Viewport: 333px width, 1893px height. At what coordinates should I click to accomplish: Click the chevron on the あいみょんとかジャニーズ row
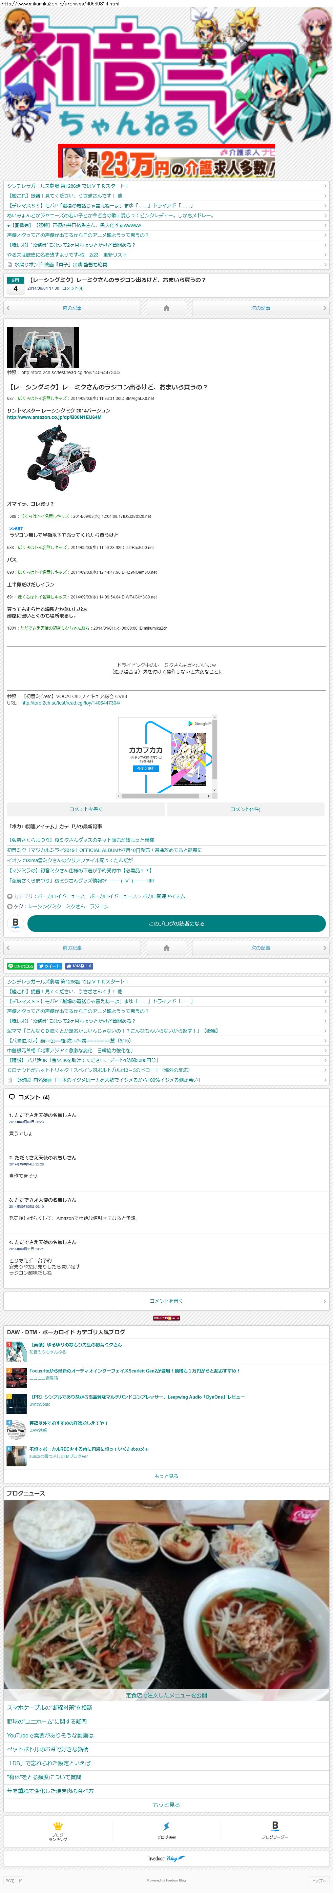(x=325, y=215)
